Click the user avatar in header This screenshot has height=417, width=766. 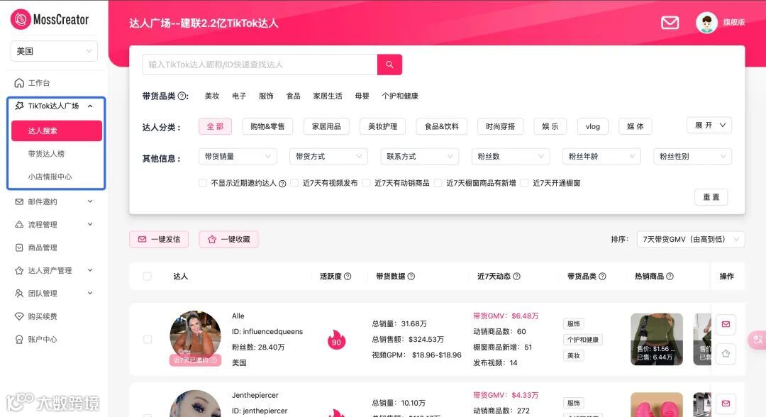coord(706,23)
